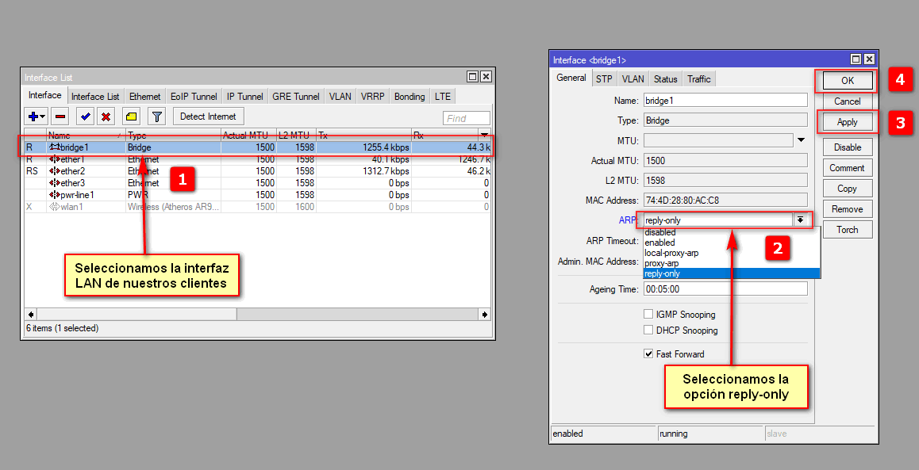Click the Ageing Time input field
The width and height of the screenshot is (919, 470).
(725, 289)
